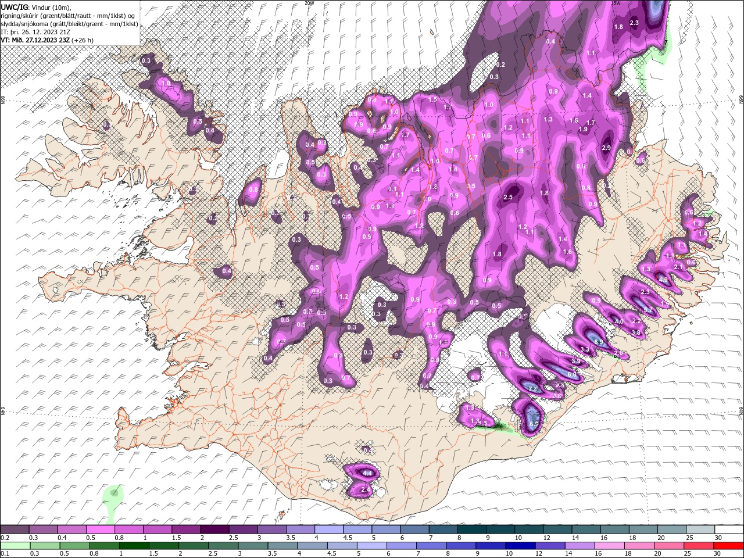
Task: Click the 2.4 value below the 4.4 label
Action: (x=366, y=490)
